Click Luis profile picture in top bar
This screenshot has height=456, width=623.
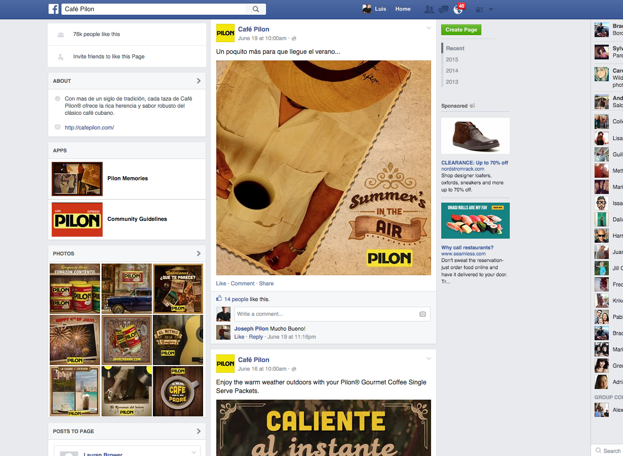point(367,9)
